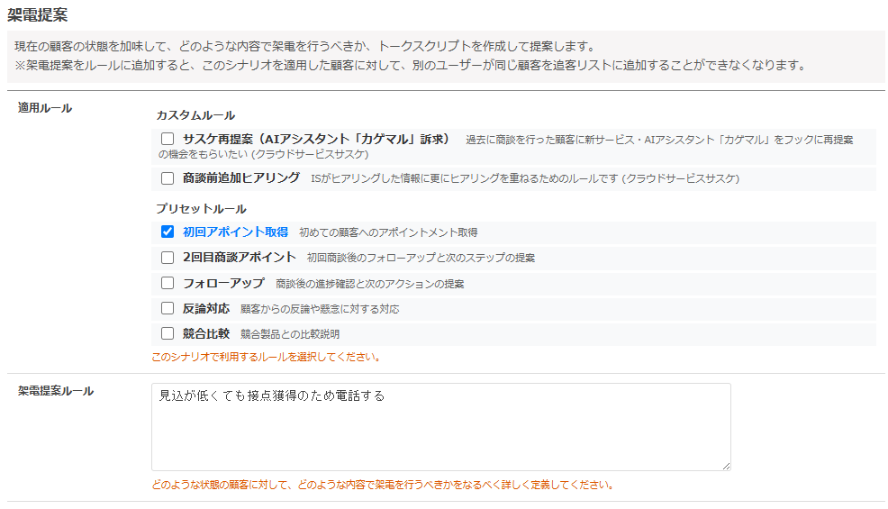Enable the 商談前追加ヒアリング checkbox

(168, 178)
